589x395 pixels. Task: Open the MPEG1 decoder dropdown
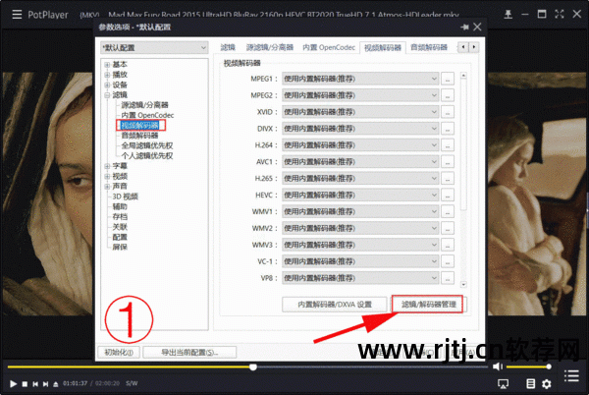pyautogui.click(x=360, y=79)
